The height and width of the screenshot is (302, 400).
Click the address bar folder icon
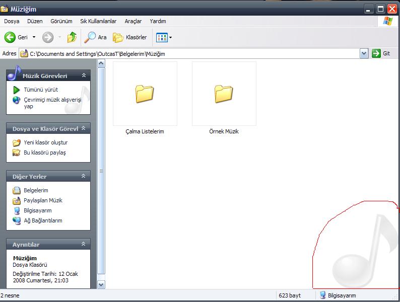tap(24, 53)
